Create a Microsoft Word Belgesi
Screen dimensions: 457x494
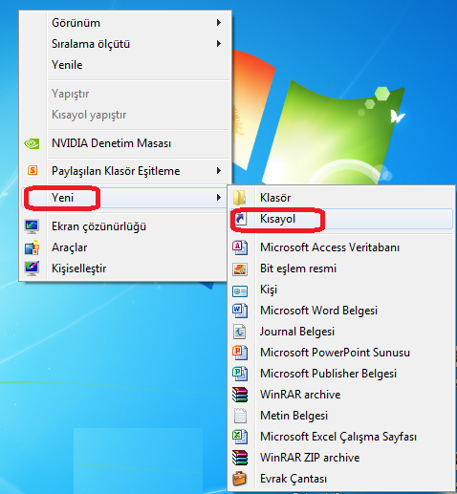341,311
